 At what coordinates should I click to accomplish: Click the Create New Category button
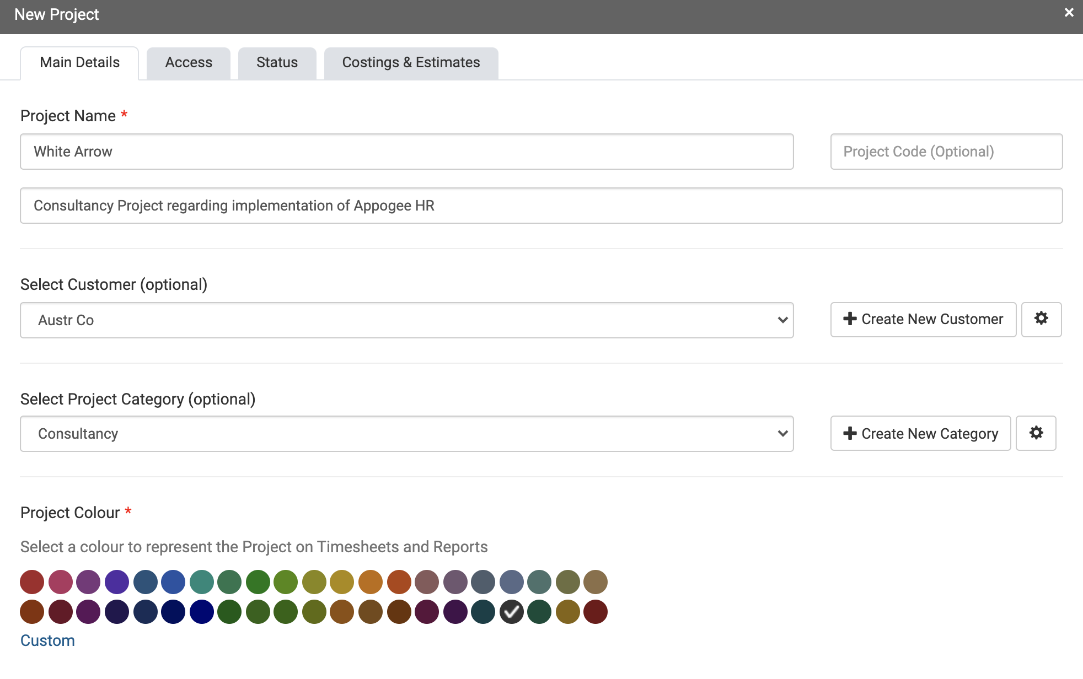(x=920, y=433)
